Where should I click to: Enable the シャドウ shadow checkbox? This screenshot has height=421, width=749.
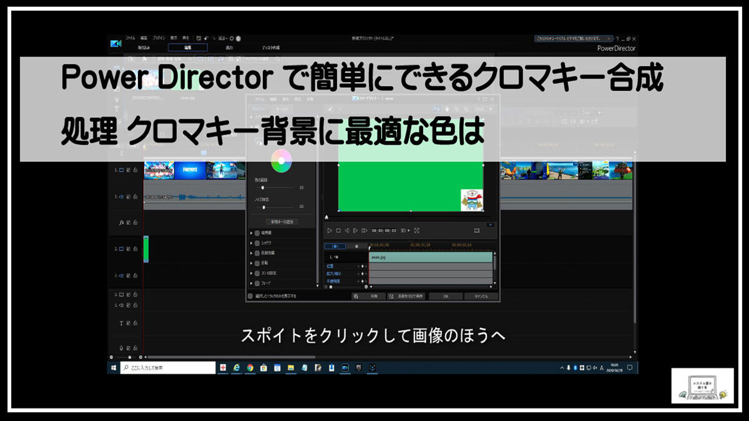[x=257, y=243]
